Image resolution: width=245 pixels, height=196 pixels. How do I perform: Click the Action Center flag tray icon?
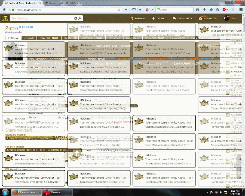click(x=212, y=192)
